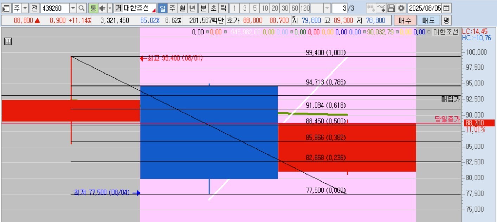Click the change rate +11.14%
The image size is (497, 222).
[80, 20]
